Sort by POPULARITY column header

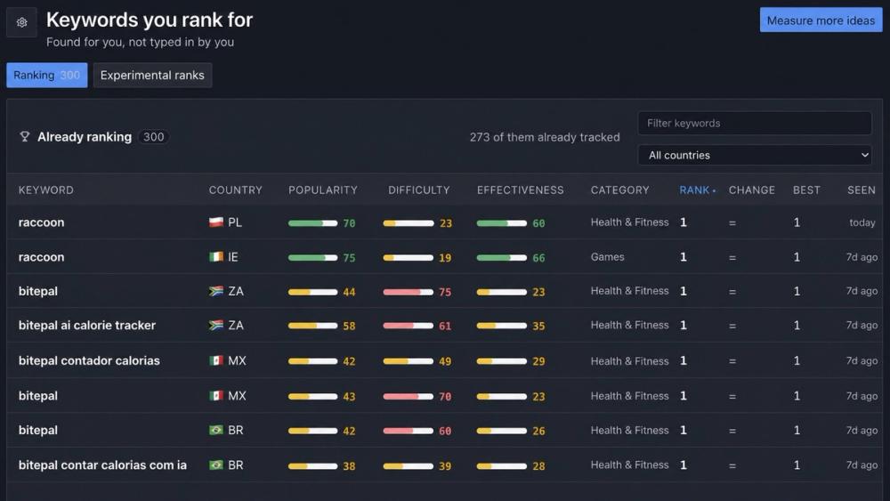[x=323, y=190]
